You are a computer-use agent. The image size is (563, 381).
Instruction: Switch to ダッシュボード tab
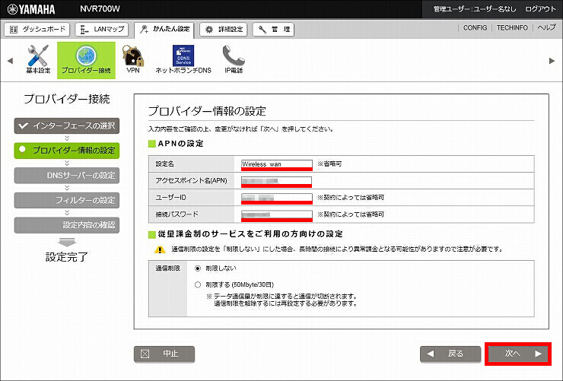pos(37,30)
